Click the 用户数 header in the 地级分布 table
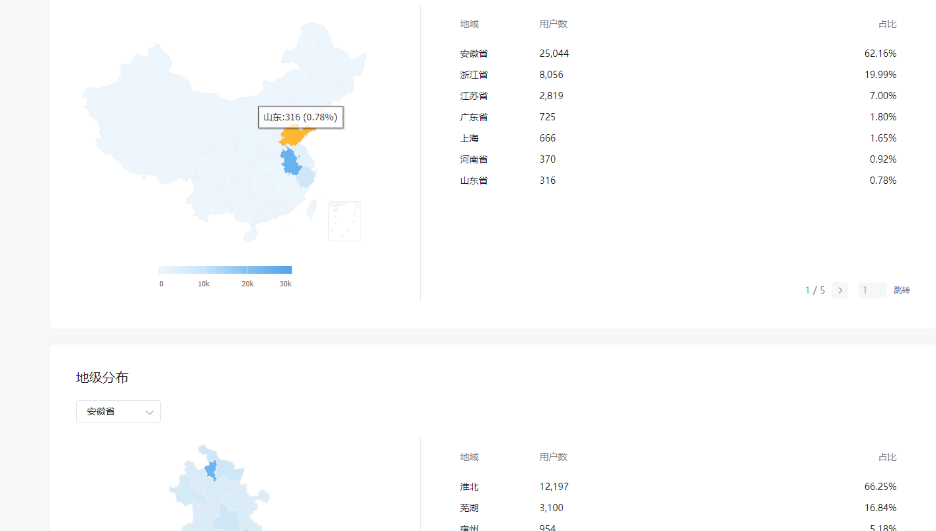The height and width of the screenshot is (531, 936). pos(554,457)
